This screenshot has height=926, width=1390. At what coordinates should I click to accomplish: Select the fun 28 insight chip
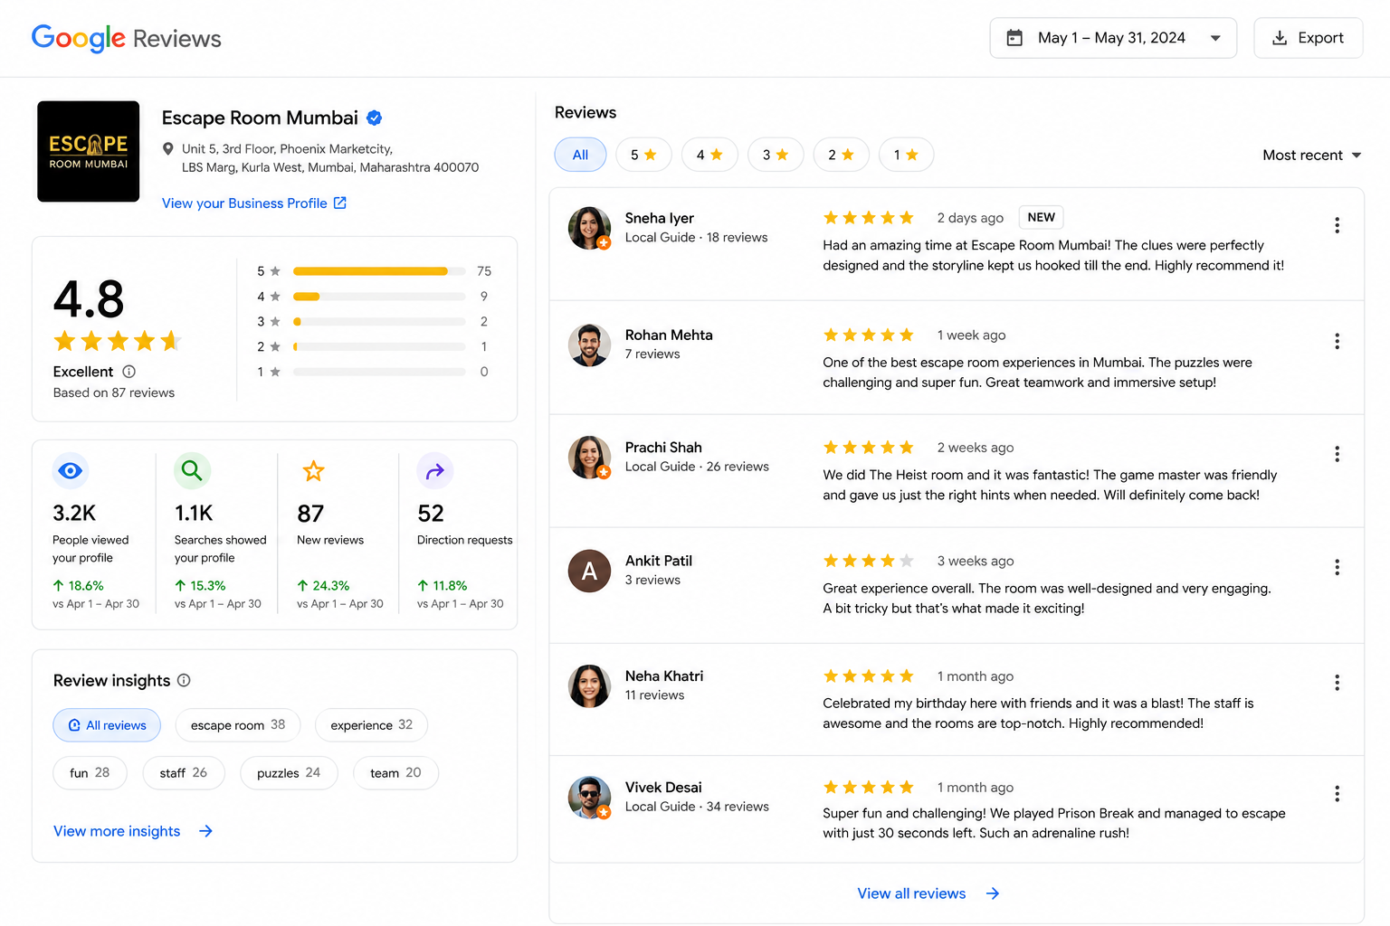[x=90, y=773]
